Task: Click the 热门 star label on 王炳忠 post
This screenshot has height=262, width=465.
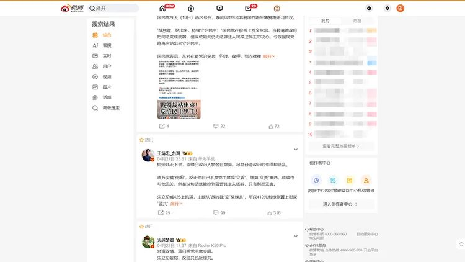Action: coord(146,140)
